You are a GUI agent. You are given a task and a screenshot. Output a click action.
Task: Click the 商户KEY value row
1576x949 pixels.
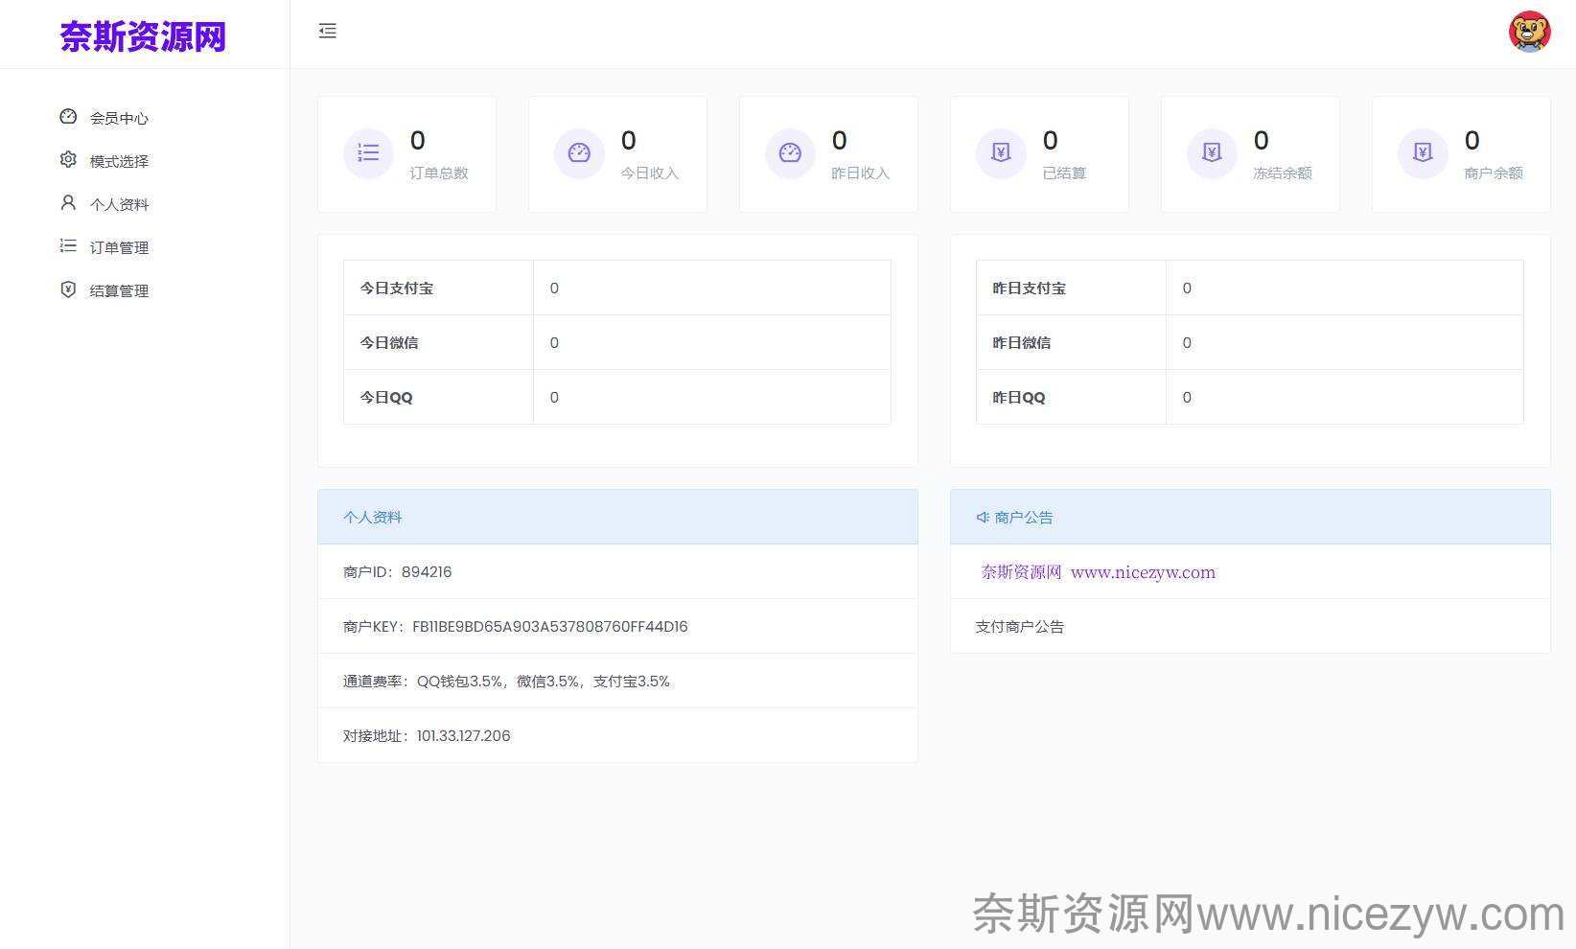(x=549, y=627)
